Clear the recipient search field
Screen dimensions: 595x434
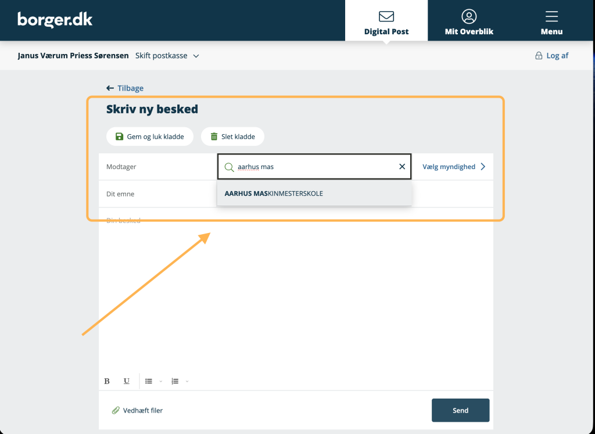tap(402, 167)
